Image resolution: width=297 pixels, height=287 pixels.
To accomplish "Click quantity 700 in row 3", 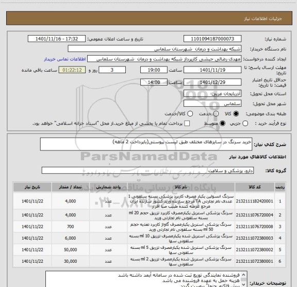I will pos(71,227).
